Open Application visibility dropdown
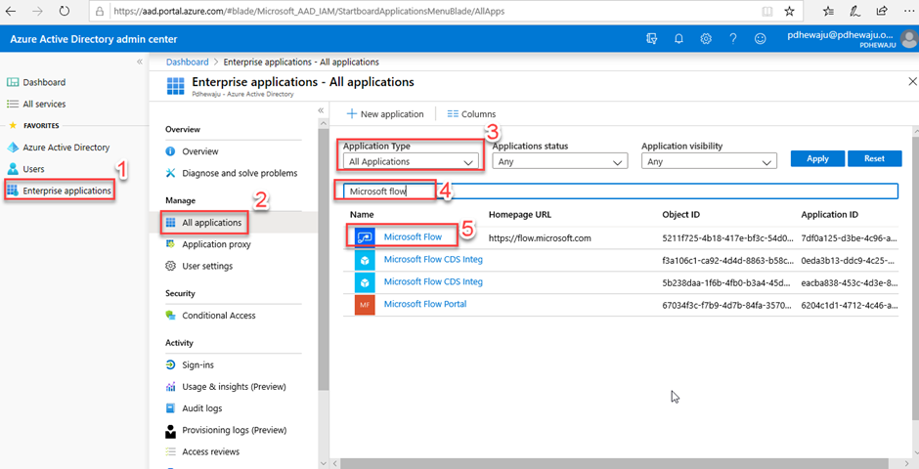 point(709,161)
